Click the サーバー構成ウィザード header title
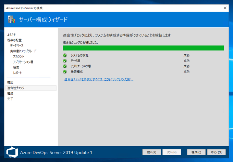The height and width of the screenshot is (162, 233). pyautogui.click(x=43, y=19)
